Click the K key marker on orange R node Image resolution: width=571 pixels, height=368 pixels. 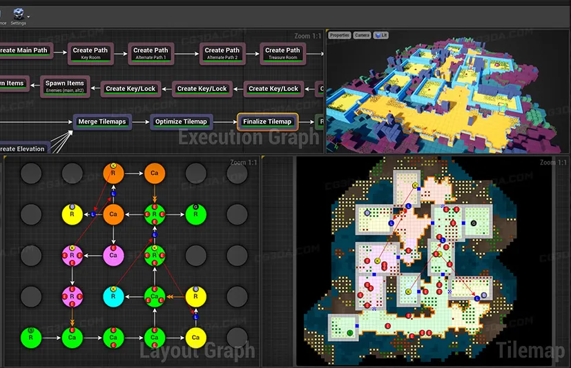click(113, 166)
